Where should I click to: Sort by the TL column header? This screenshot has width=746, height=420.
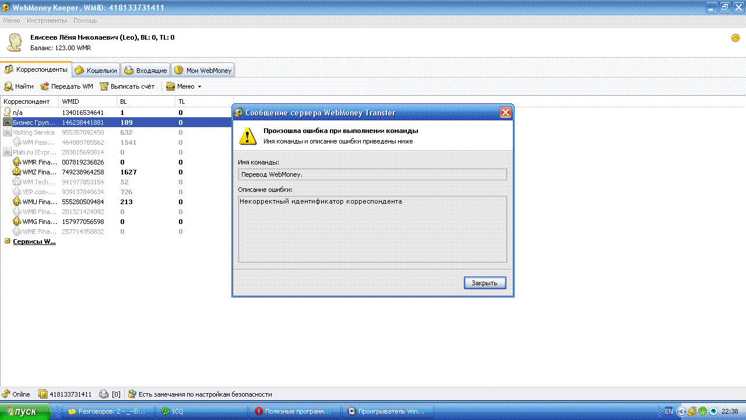pos(204,101)
